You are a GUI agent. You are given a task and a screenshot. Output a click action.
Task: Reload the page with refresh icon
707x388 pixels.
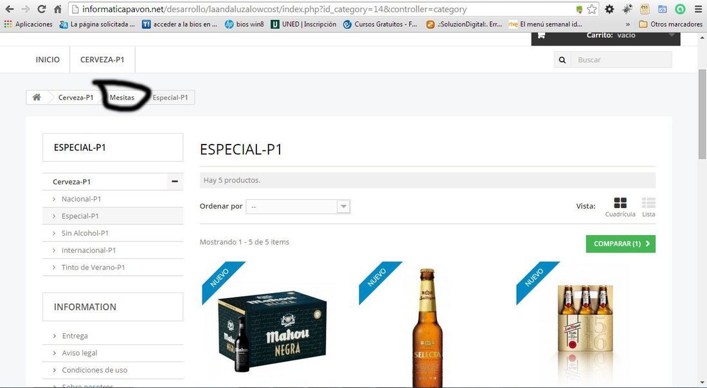point(42,9)
